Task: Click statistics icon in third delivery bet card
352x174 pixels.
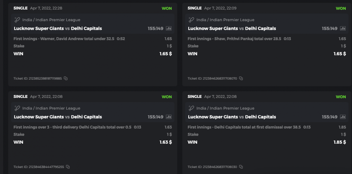Action: point(169,117)
